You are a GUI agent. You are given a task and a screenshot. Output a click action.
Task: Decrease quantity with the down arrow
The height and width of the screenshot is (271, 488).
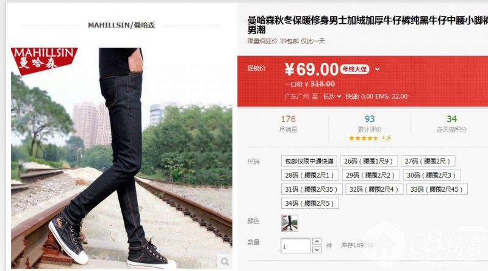(x=317, y=250)
